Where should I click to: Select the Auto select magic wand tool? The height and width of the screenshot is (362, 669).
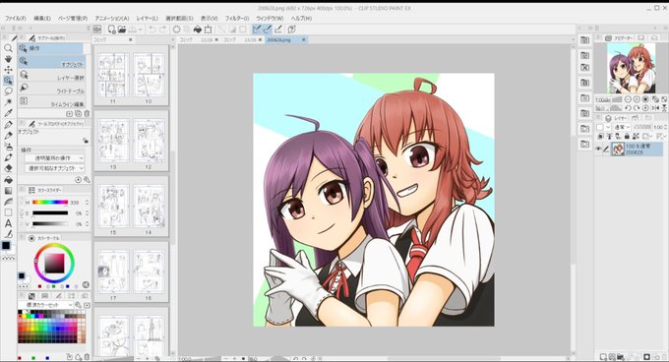pyautogui.click(x=8, y=102)
